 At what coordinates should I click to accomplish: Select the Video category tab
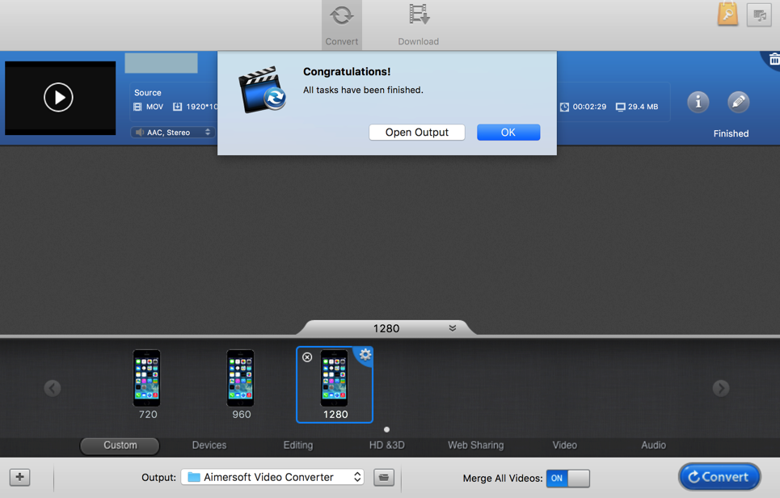[x=565, y=445]
